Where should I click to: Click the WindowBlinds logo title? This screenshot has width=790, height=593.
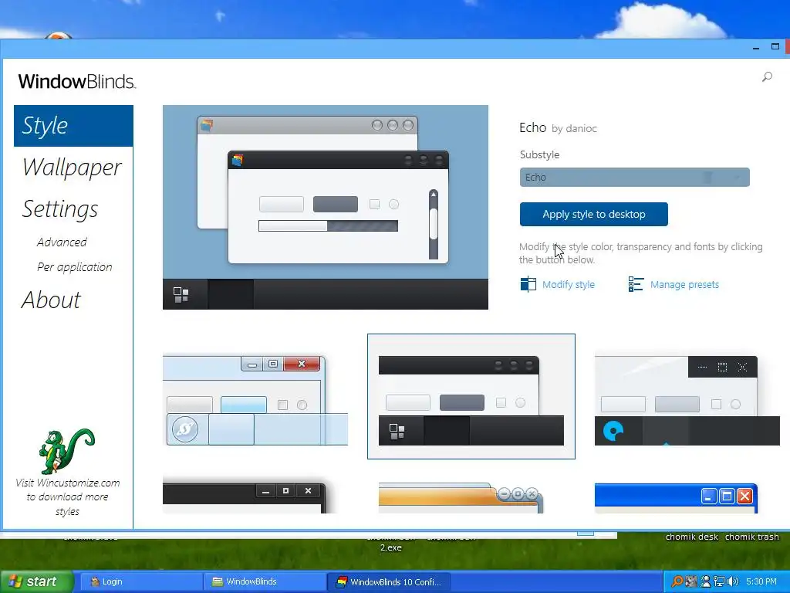(x=76, y=81)
